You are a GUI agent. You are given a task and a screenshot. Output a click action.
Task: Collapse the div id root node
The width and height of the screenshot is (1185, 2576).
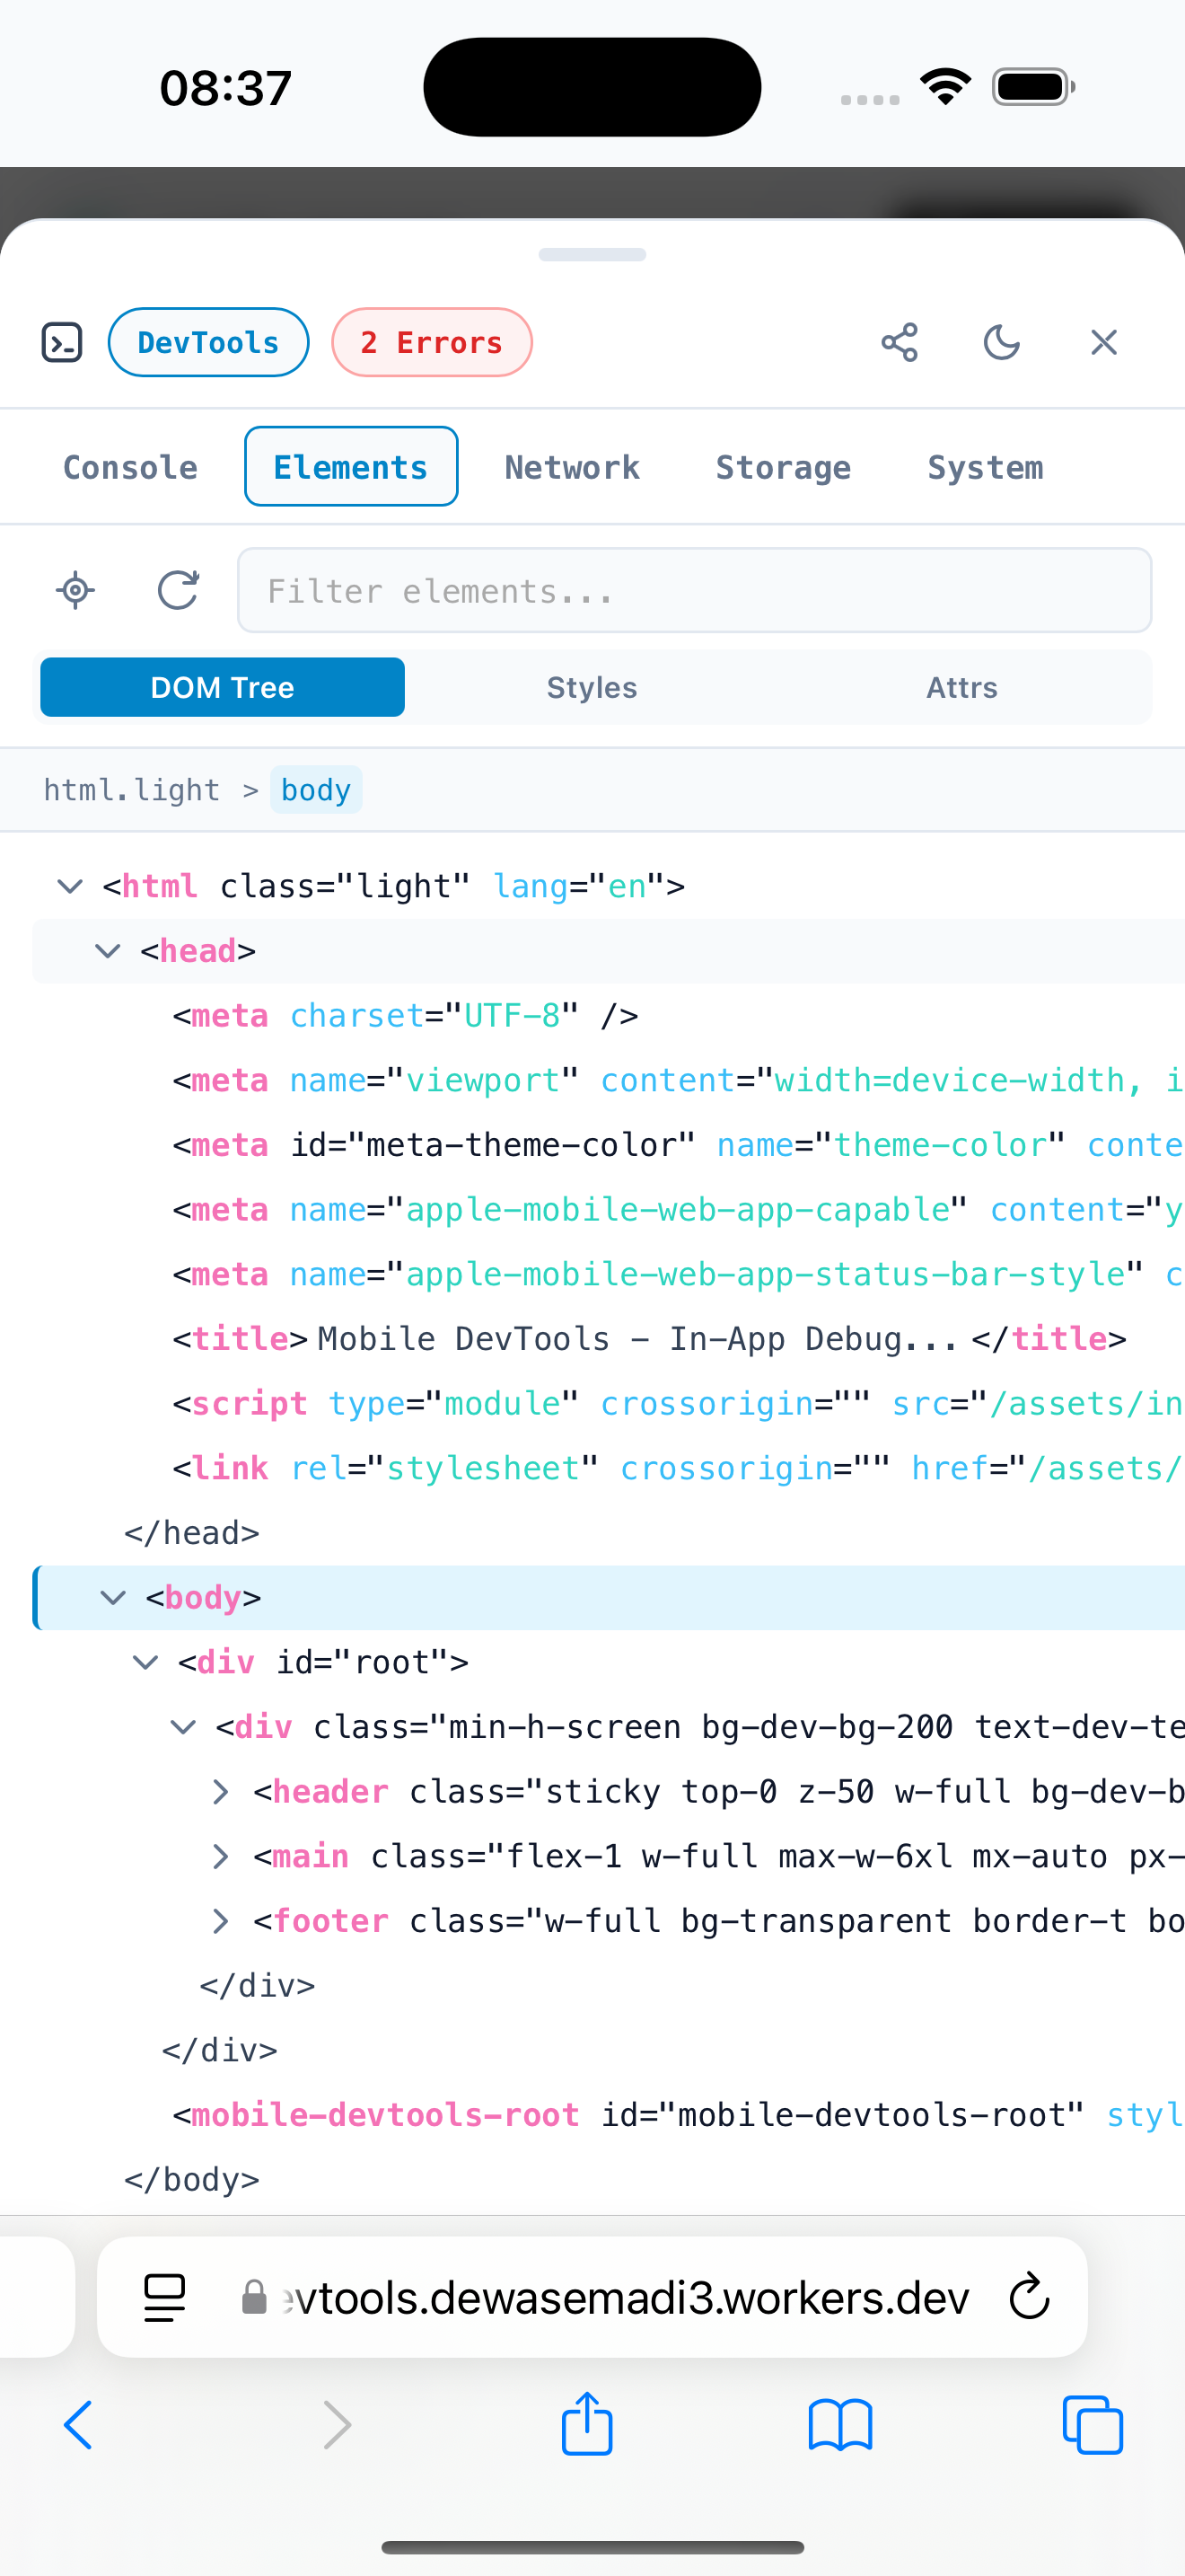pyautogui.click(x=145, y=1662)
